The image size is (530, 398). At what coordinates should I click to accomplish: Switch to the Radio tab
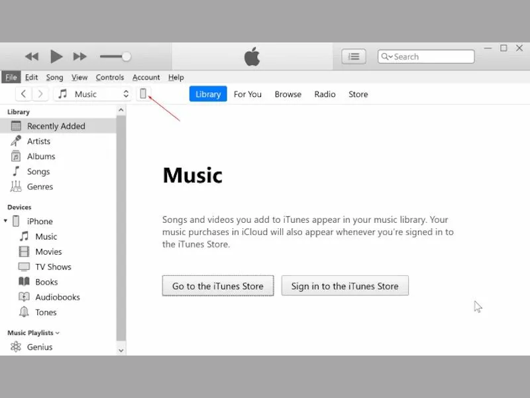click(x=325, y=94)
